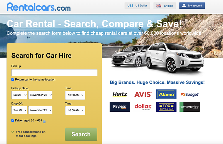Select the Fox Rent A Car logo
This screenshot has height=144, width=223.
tap(166, 107)
